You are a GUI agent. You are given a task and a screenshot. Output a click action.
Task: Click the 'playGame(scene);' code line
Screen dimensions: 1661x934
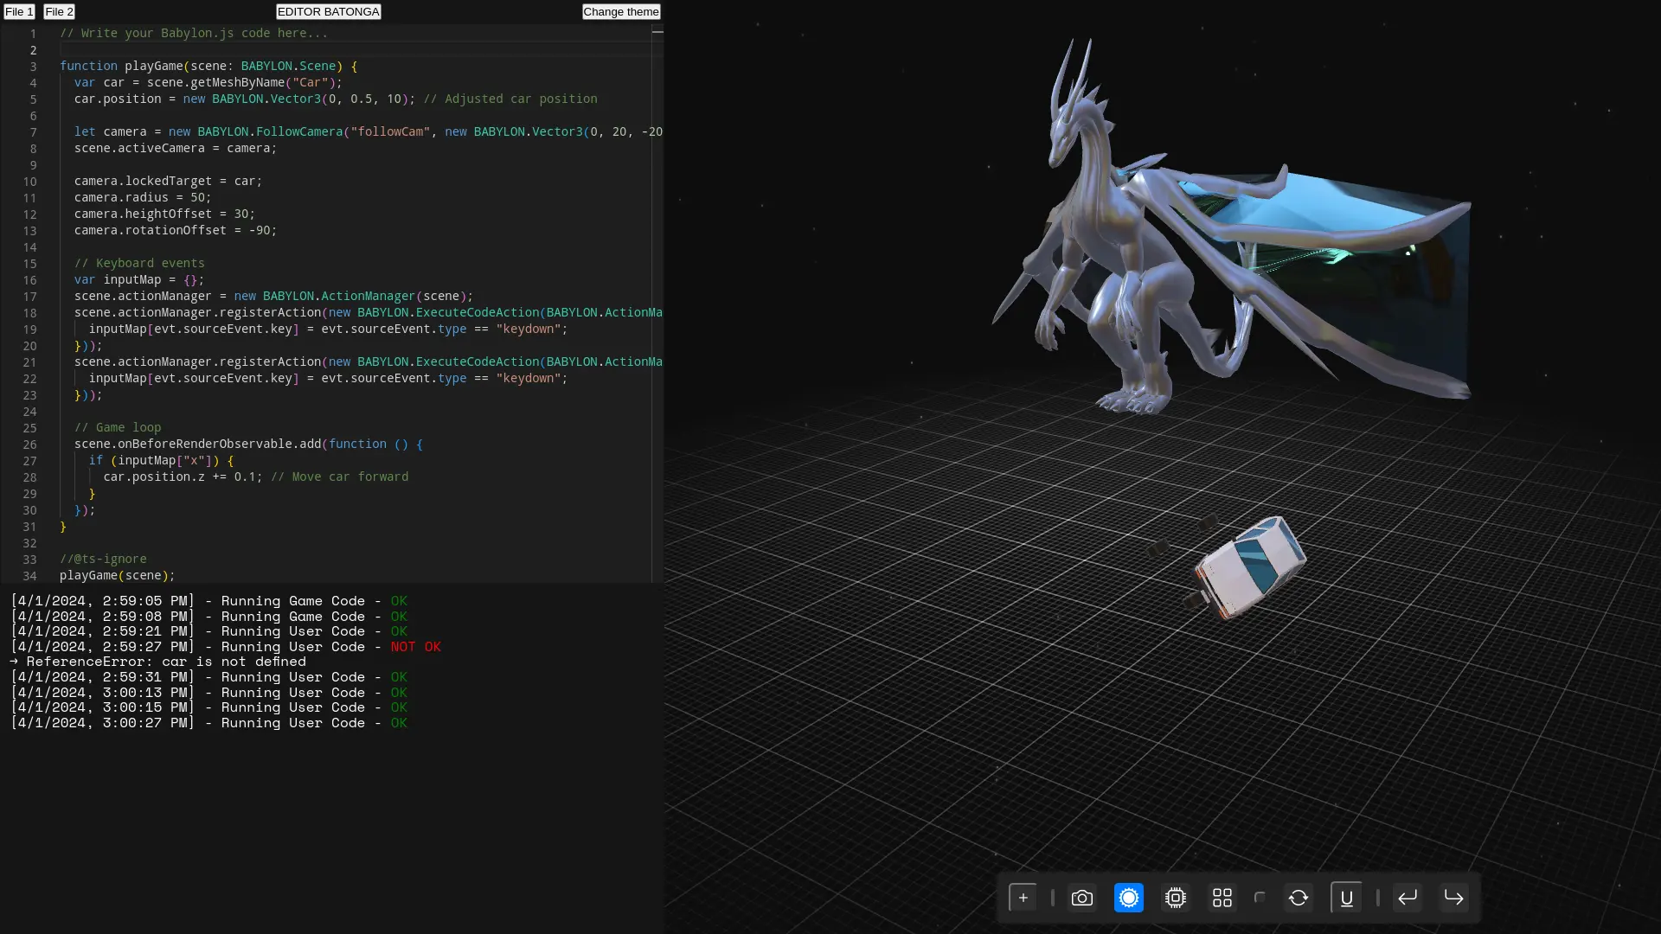point(117,576)
